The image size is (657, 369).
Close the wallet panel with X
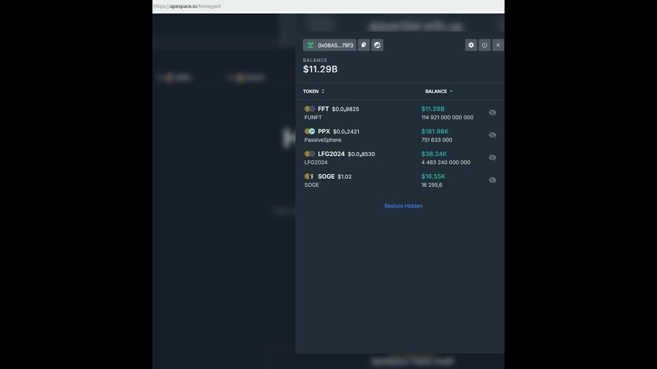coord(498,45)
